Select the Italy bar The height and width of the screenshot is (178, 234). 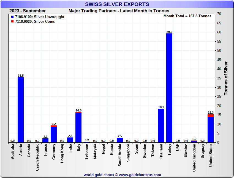78,127
